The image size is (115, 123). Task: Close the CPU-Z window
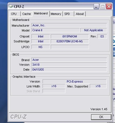pos(109,7)
